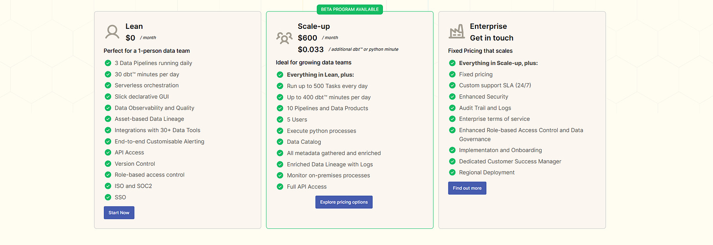Click the Lean plan person icon
The width and height of the screenshot is (713, 245).
point(112,32)
